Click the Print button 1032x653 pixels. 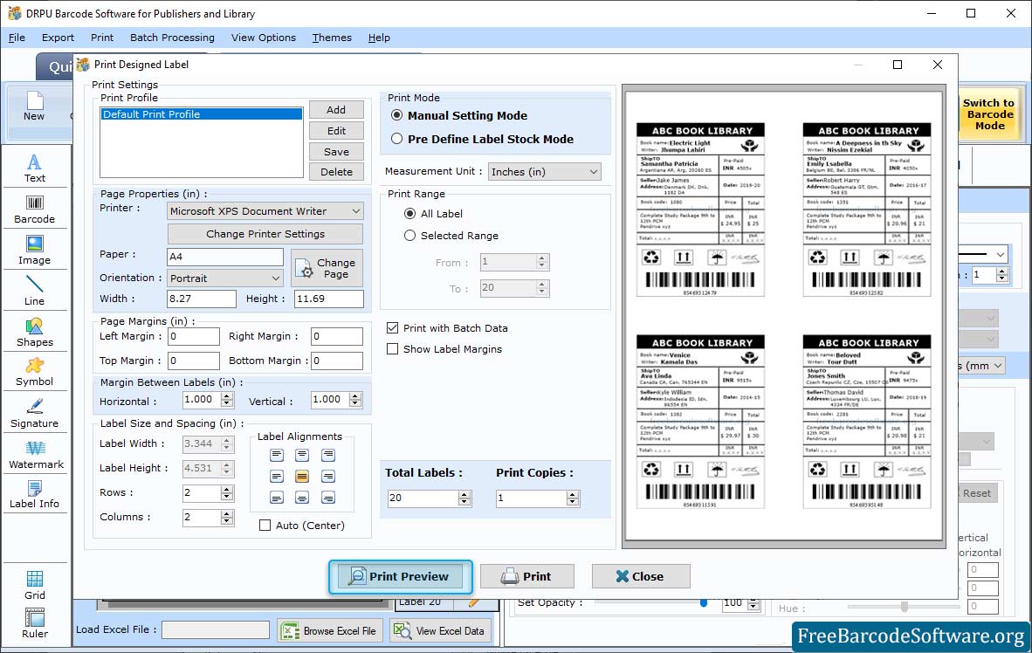pyautogui.click(x=527, y=577)
